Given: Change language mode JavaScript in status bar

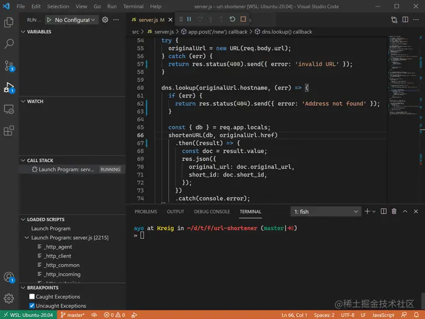Looking at the screenshot, I should coord(383,315).
